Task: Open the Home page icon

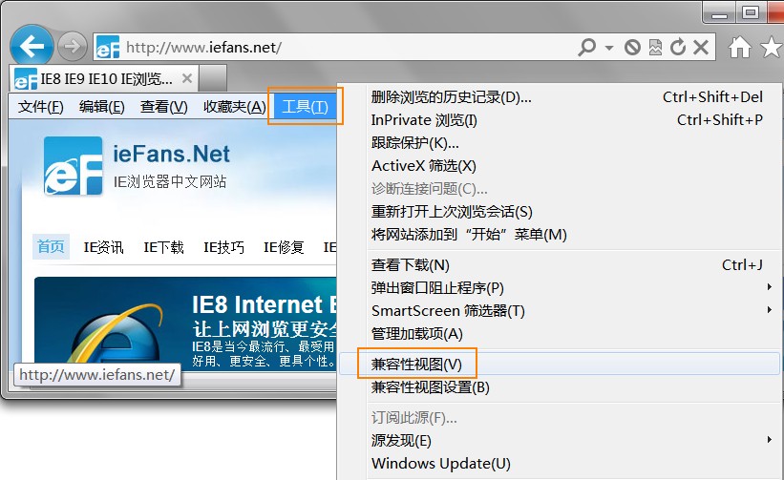Action: click(x=739, y=48)
